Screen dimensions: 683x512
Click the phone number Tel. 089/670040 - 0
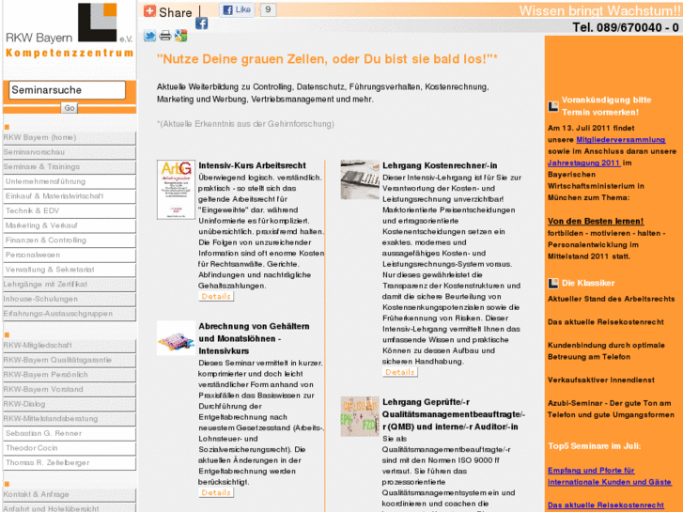click(626, 27)
